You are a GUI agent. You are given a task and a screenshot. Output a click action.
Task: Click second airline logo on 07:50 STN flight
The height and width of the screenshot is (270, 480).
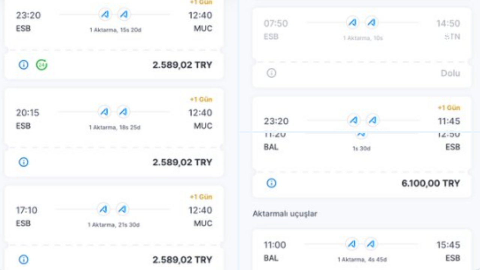point(371,23)
